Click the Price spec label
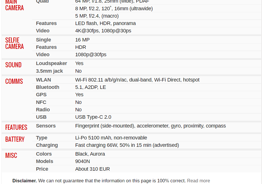262x184 pixels. coord(42,169)
